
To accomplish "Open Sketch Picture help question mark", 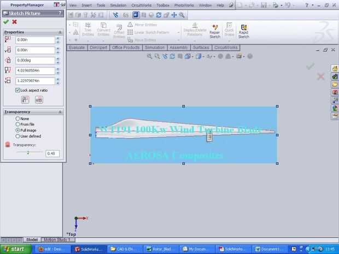I will coord(60,13).
